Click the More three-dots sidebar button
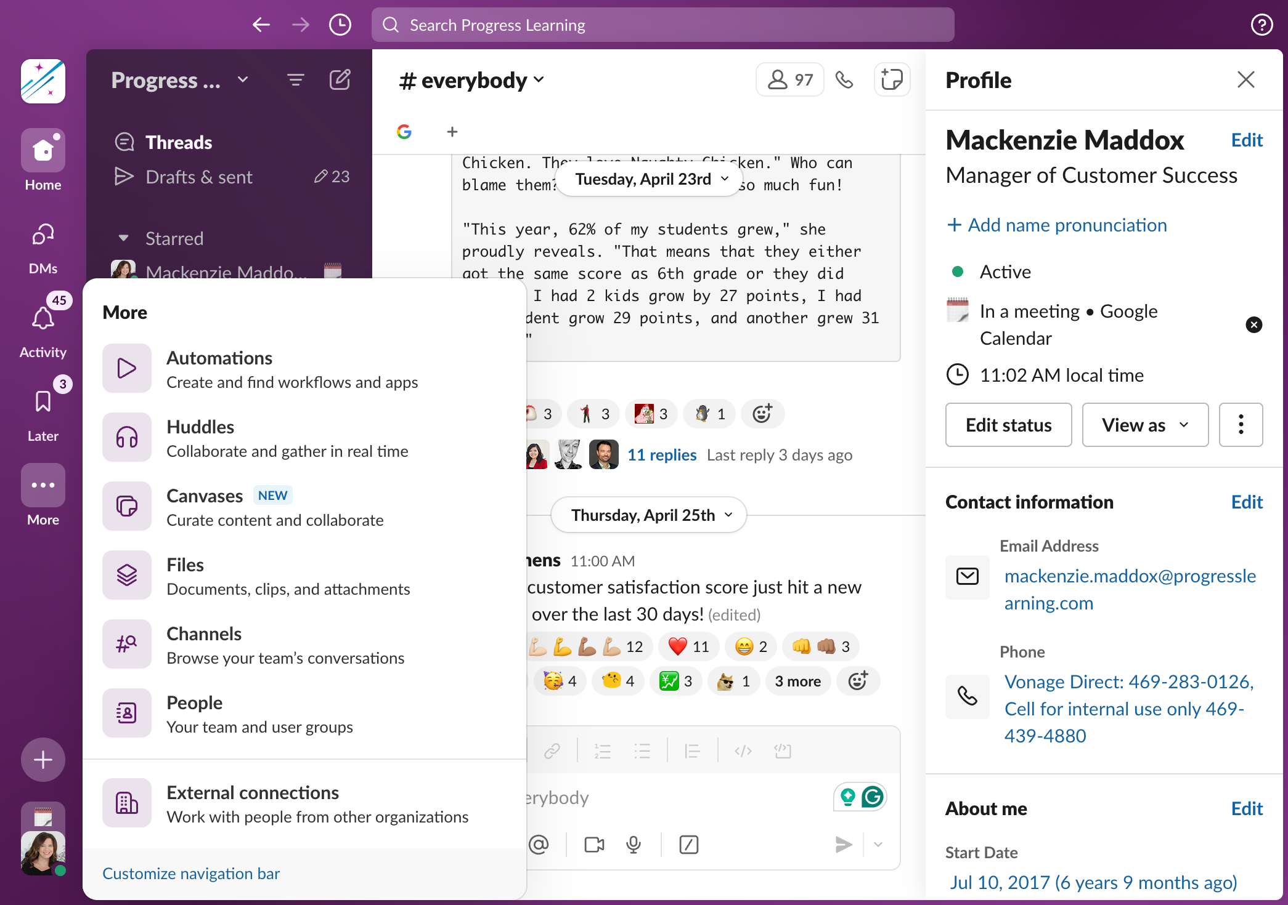Viewport: 1288px width, 905px height. pyautogui.click(x=43, y=485)
